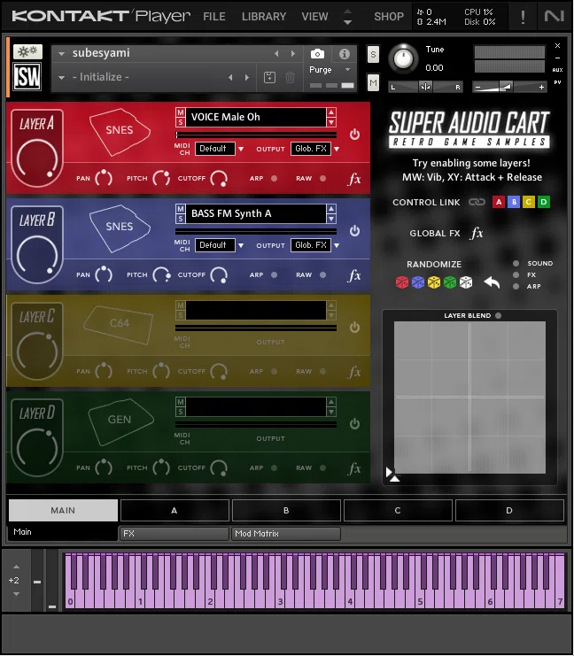Viewport: 574px width, 656px height.
Task: Open the ISW instrument logo
Action: (x=27, y=76)
